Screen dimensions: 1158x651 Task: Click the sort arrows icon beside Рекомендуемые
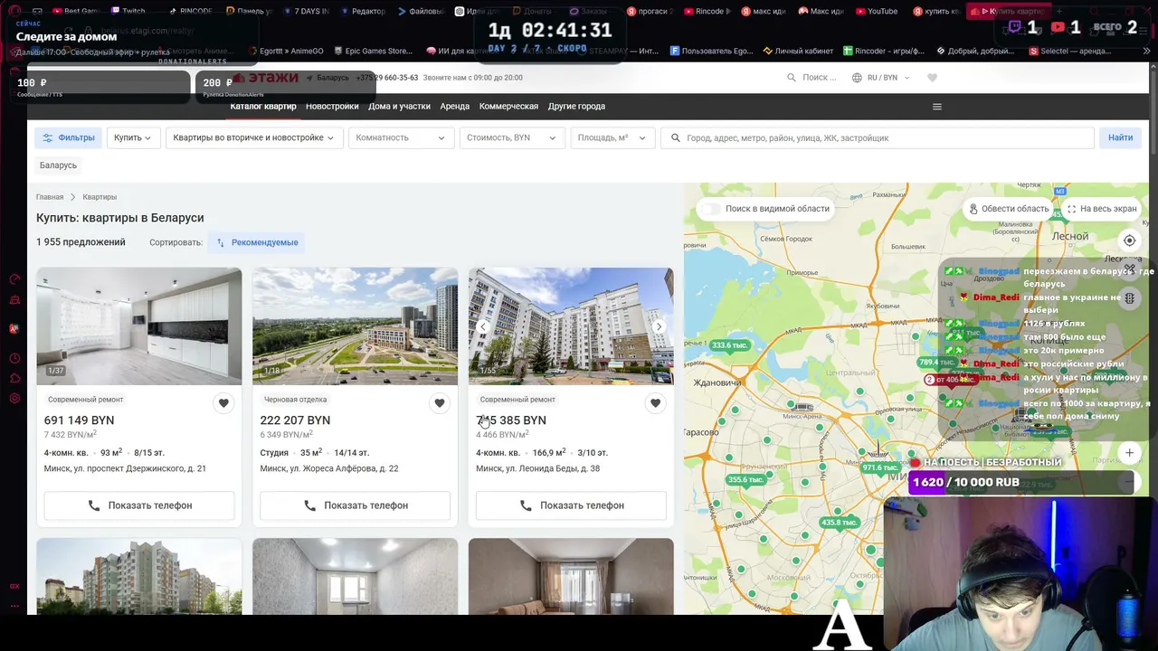point(220,242)
